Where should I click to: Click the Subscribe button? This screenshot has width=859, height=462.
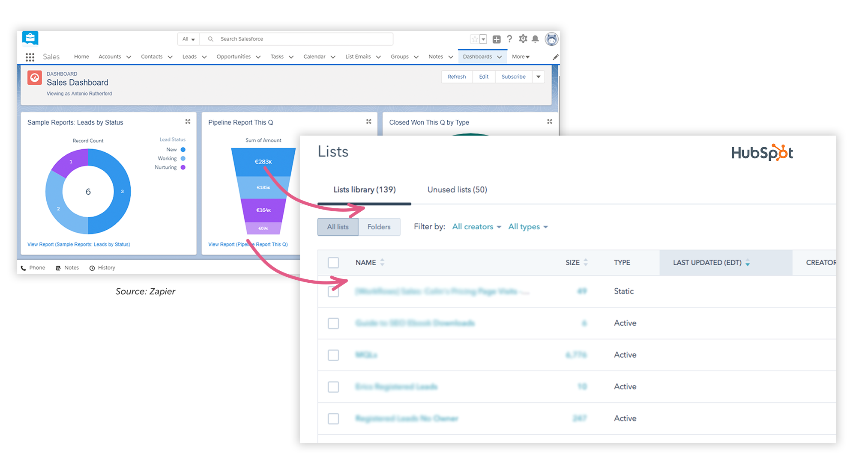[x=513, y=77]
